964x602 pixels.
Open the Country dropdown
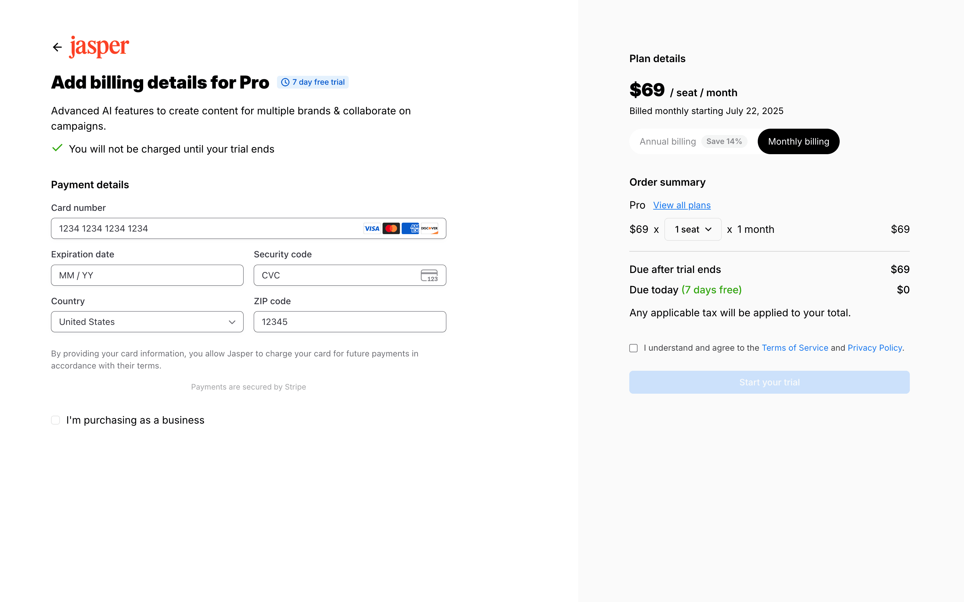(147, 322)
